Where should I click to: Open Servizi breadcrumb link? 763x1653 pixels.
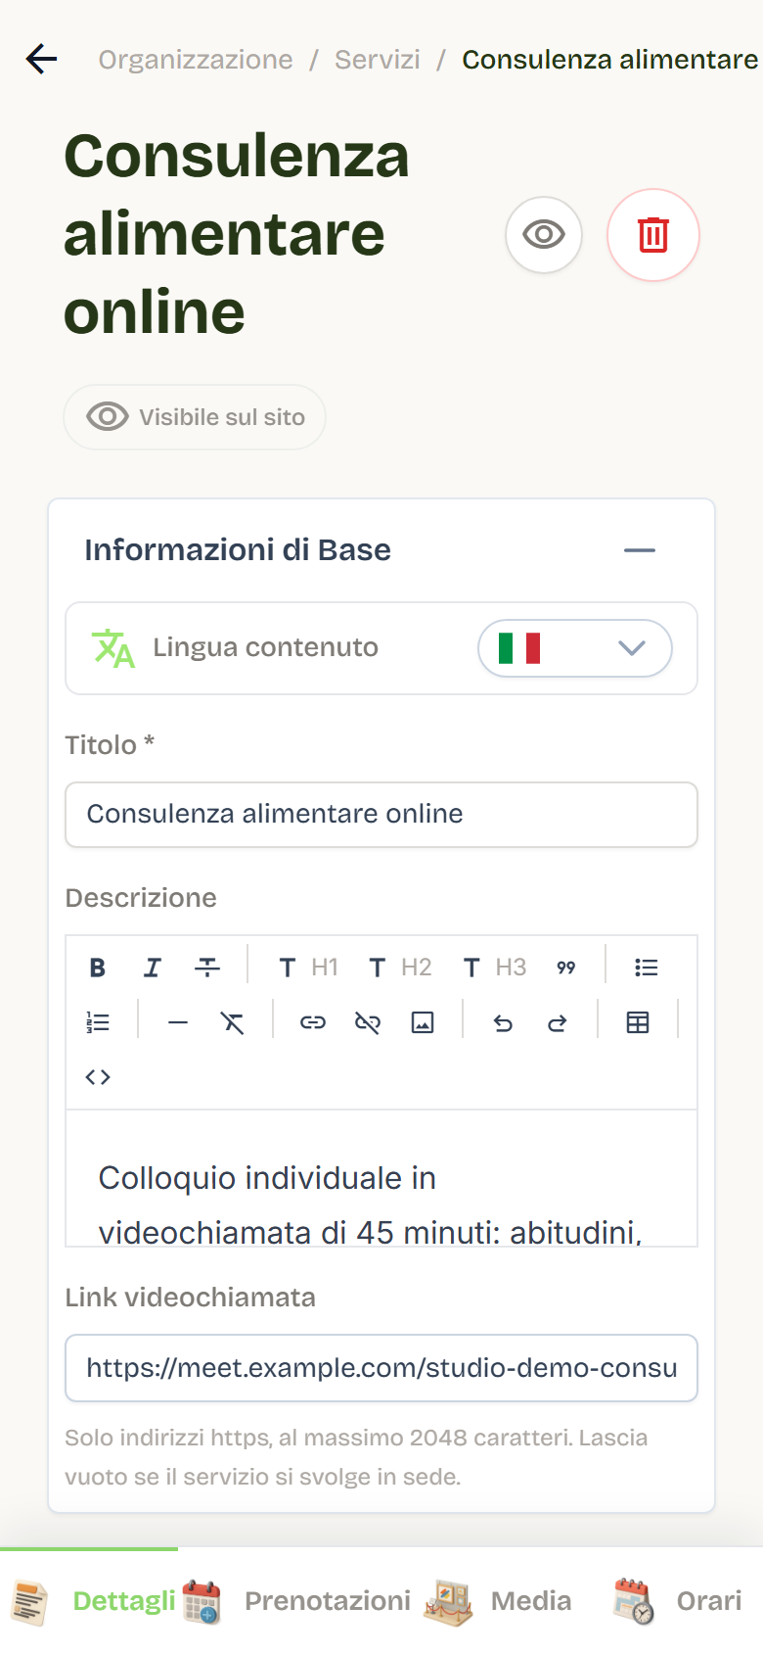(x=378, y=60)
